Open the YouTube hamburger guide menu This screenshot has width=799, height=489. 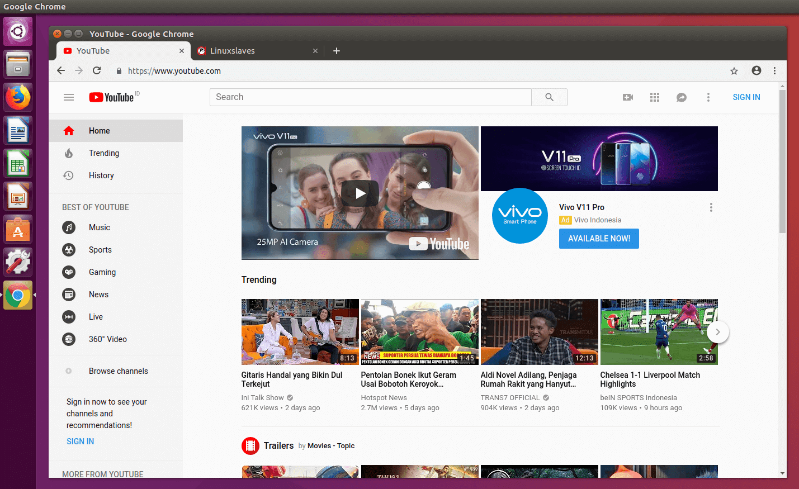tap(69, 97)
